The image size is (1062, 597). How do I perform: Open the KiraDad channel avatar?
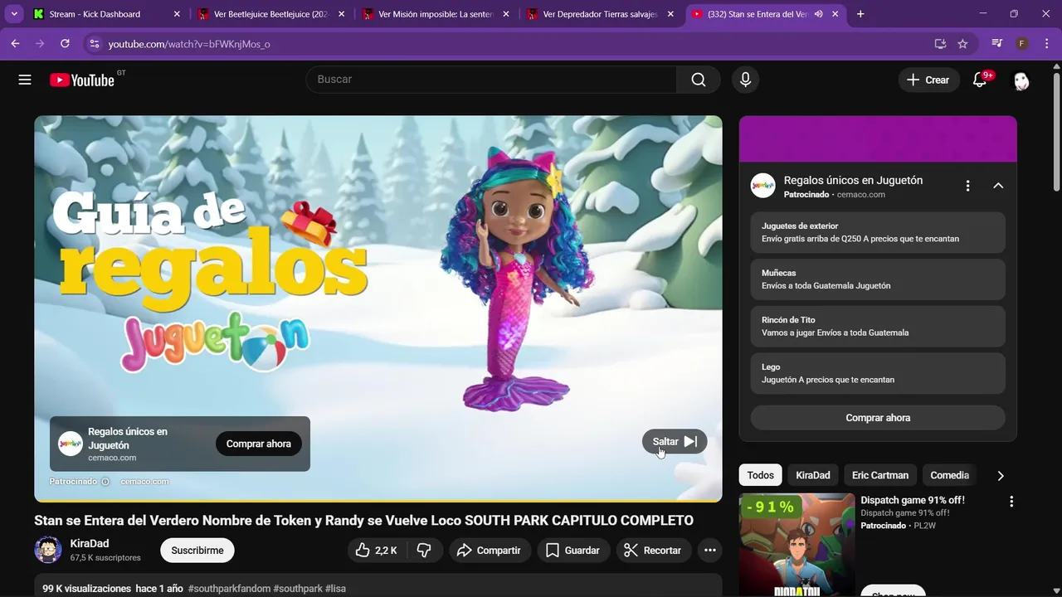[x=48, y=550]
